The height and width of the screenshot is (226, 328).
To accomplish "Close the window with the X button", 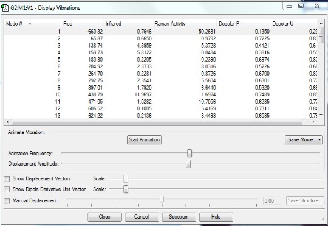I will click(317, 6).
